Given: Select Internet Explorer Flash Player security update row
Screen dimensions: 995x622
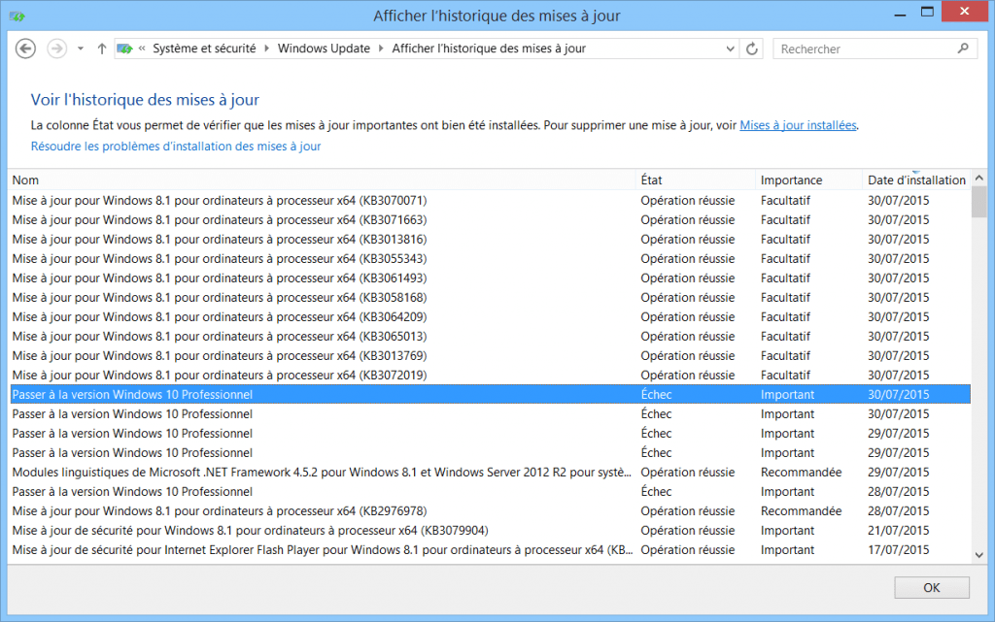Looking at the screenshot, I should 490,550.
